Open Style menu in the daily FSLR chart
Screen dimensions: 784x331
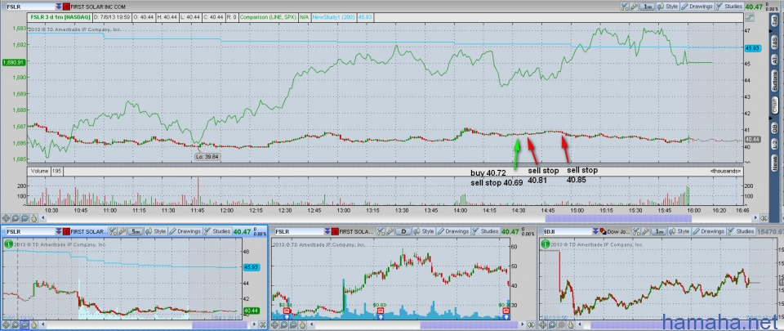(x=424, y=231)
